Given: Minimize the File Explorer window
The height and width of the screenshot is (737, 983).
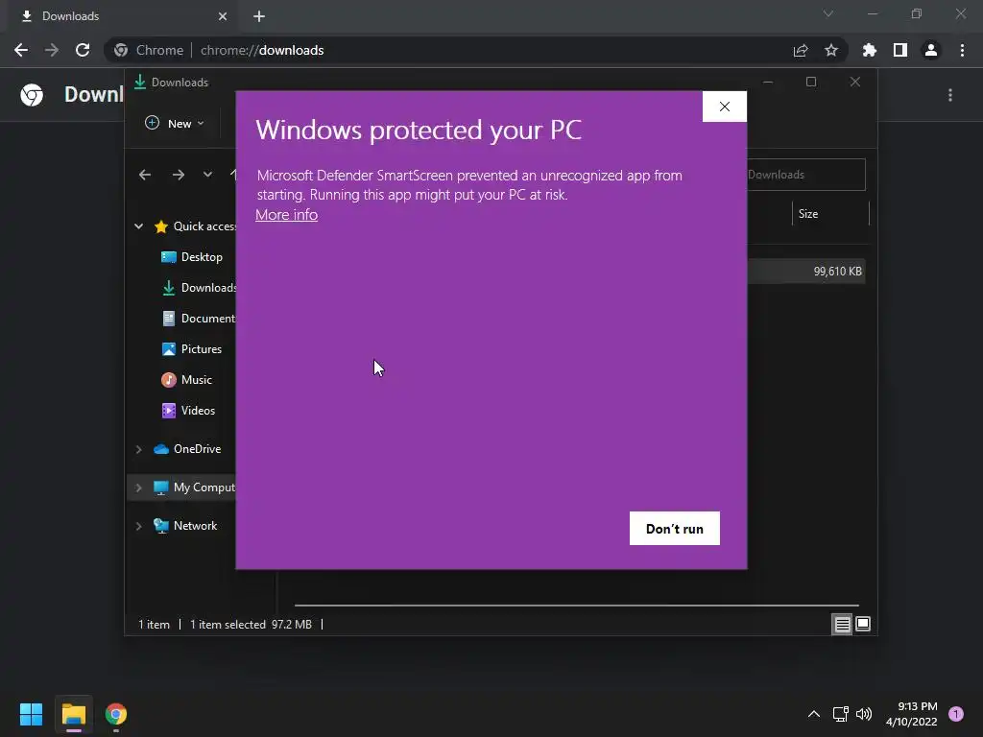Looking at the screenshot, I should (768, 83).
